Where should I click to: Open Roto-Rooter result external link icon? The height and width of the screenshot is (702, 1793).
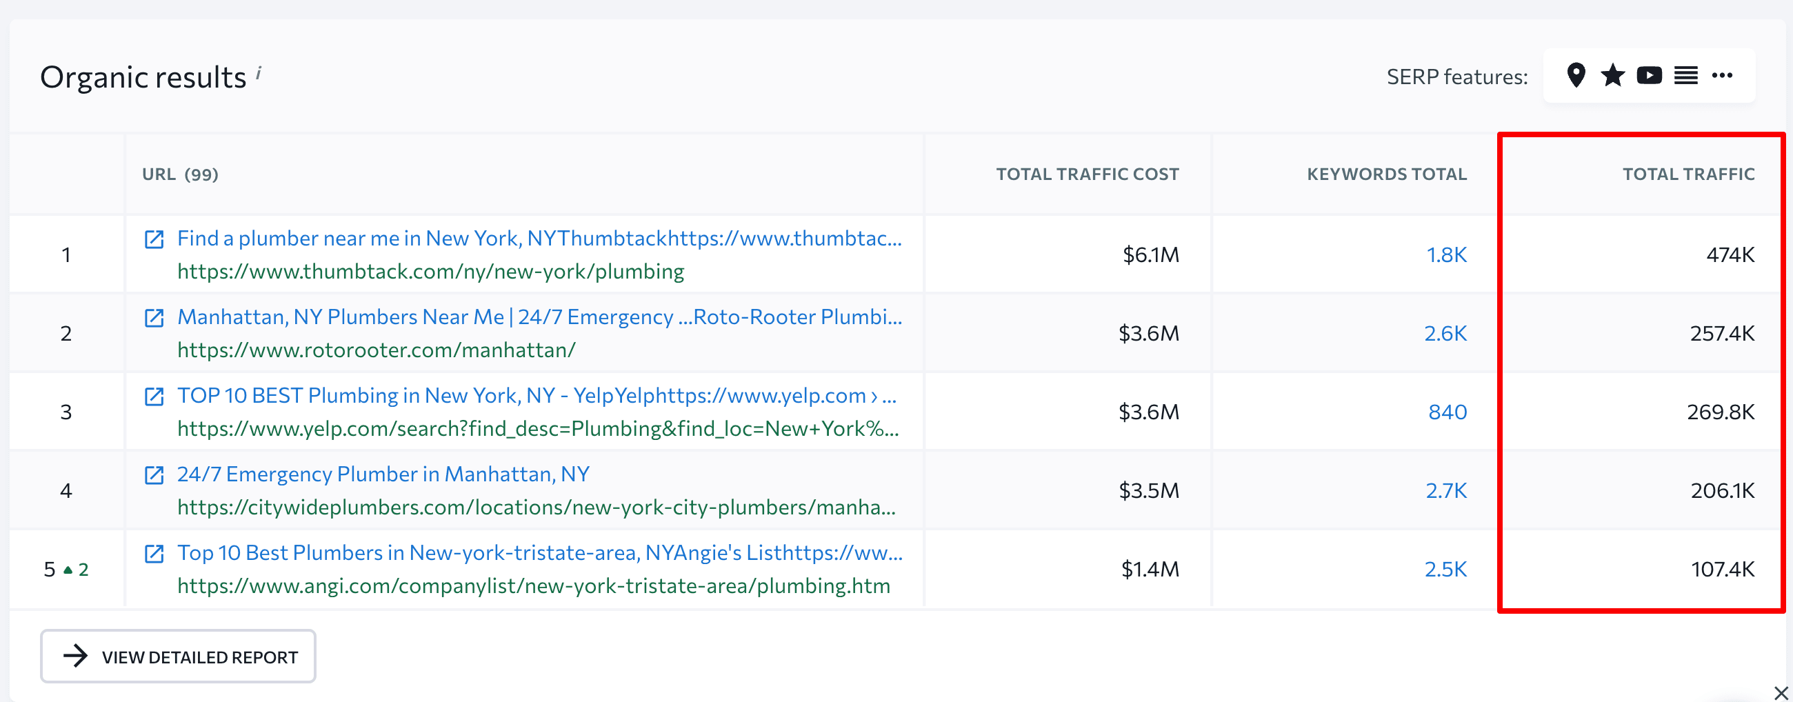154,318
